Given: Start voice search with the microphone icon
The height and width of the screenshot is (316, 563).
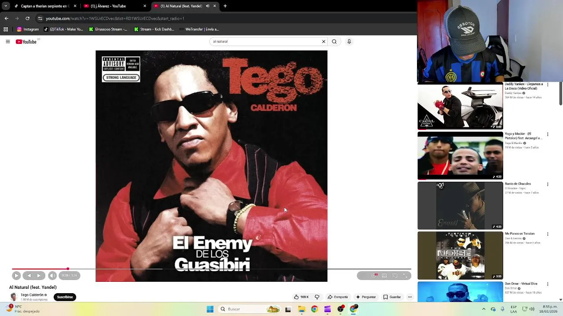Looking at the screenshot, I should pyautogui.click(x=349, y=42).
